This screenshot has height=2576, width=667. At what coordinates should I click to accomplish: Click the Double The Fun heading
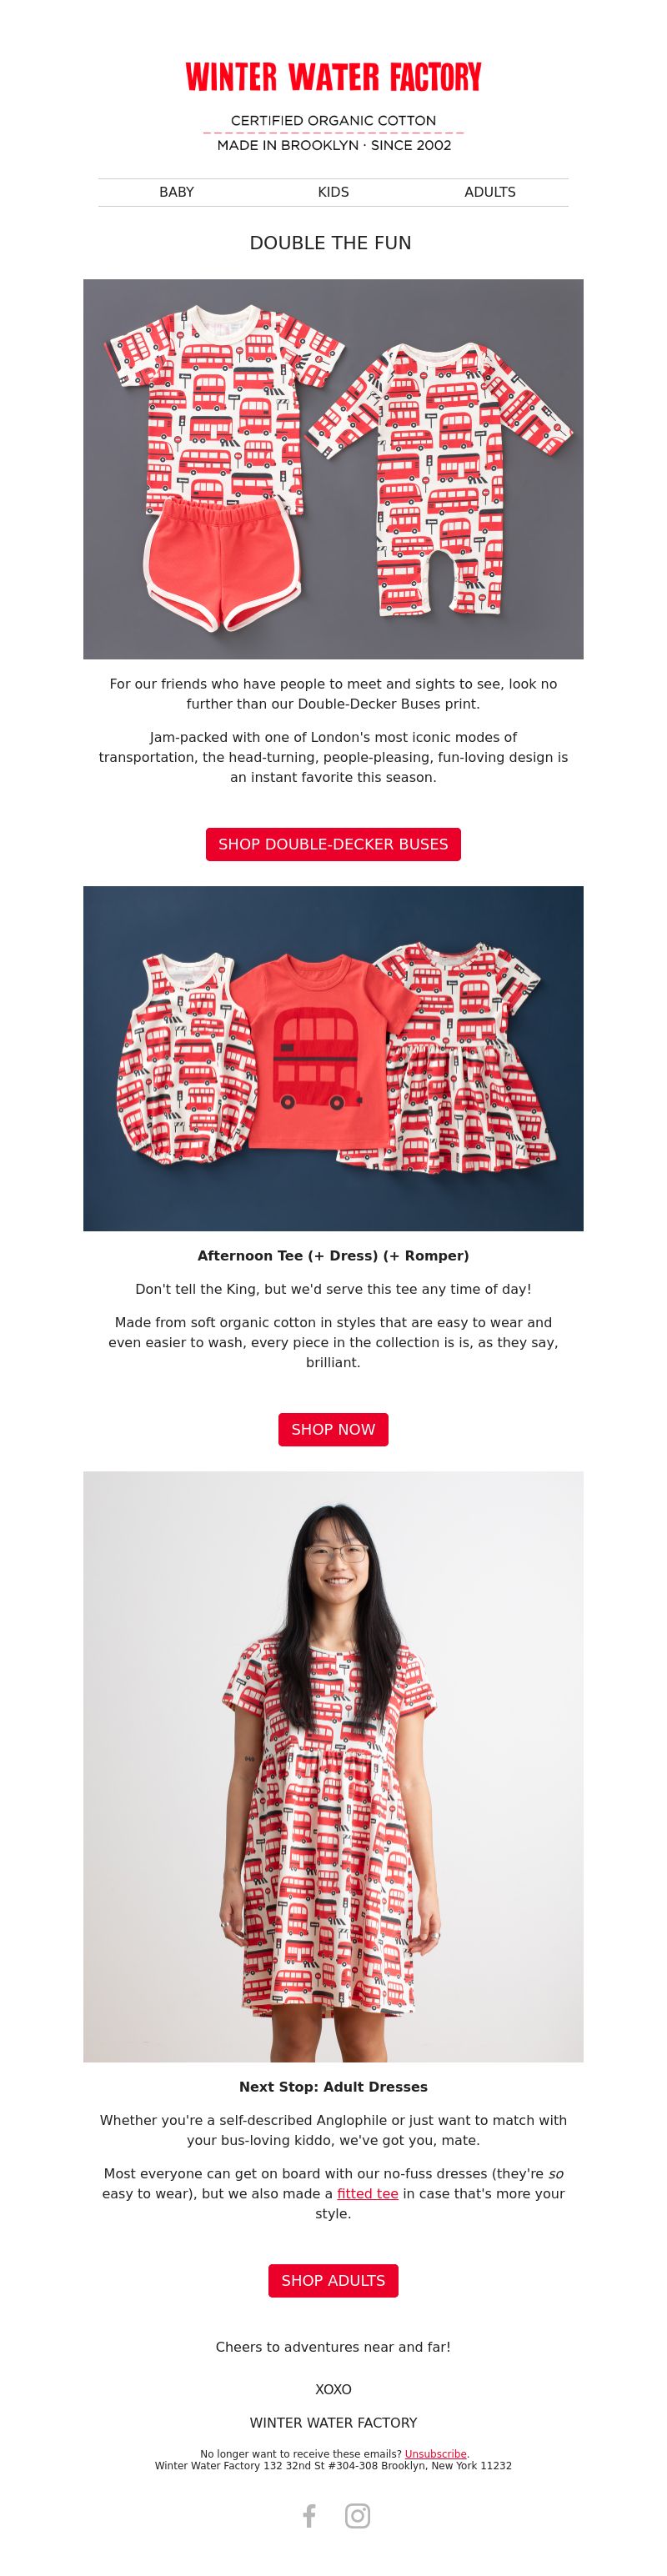tap(331, 243)
